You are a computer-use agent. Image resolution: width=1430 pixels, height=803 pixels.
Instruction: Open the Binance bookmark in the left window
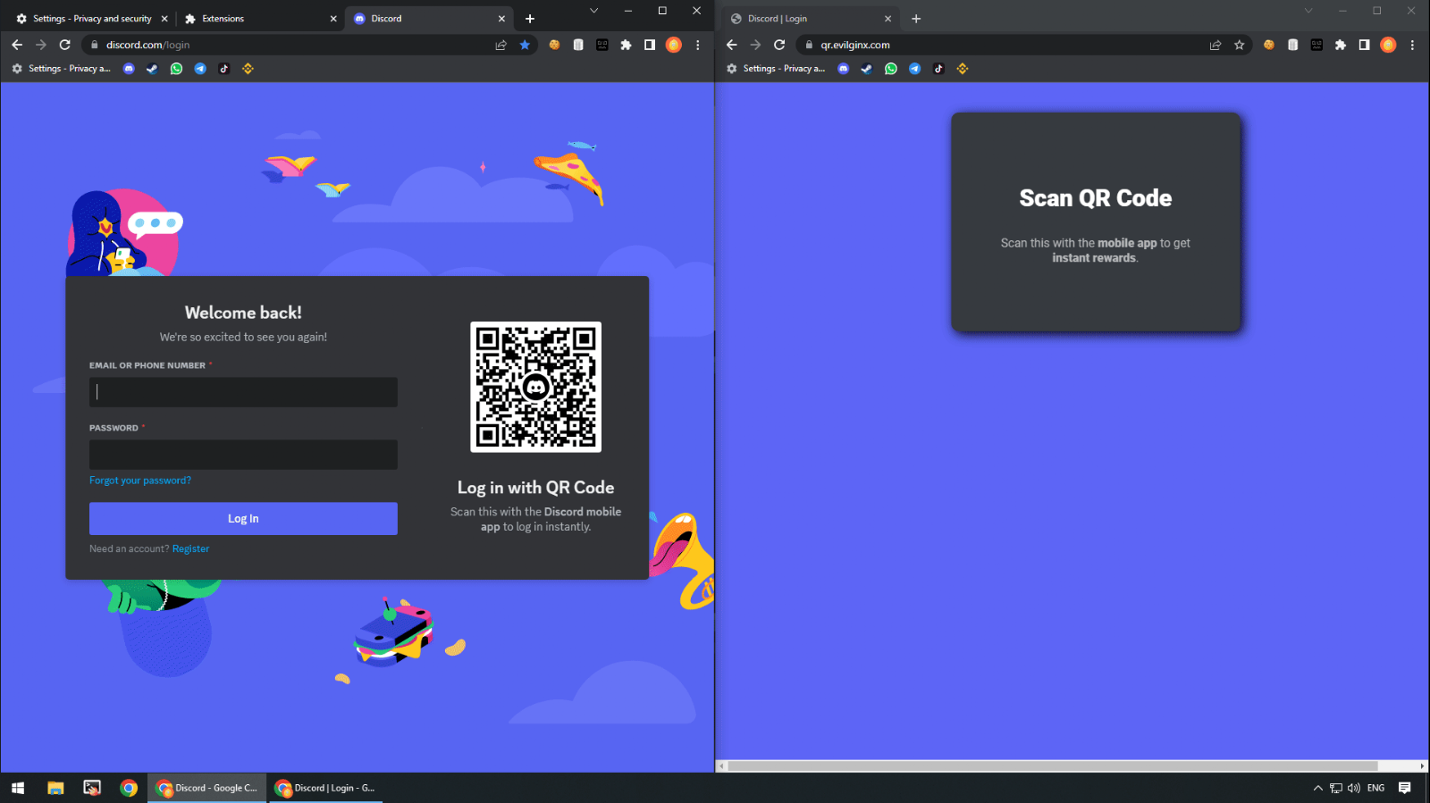248,69
